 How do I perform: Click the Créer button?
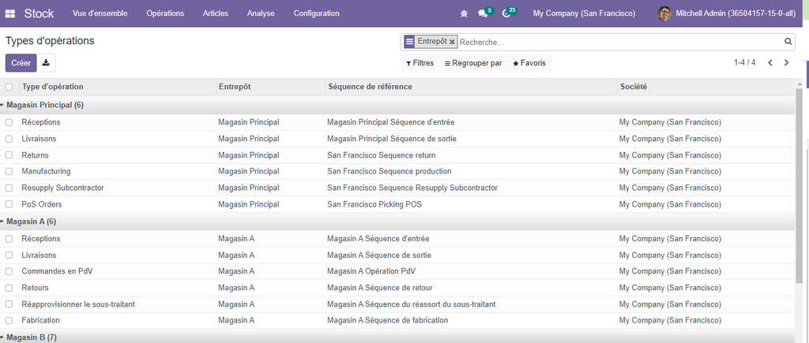21,63
